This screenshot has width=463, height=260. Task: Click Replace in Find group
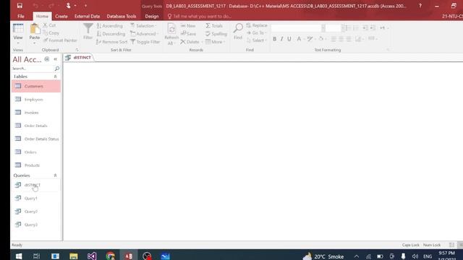[x=257, y=25]
